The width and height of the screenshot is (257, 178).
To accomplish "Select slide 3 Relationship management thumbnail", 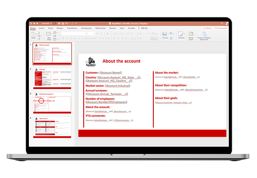I will [x=52, y=103].
